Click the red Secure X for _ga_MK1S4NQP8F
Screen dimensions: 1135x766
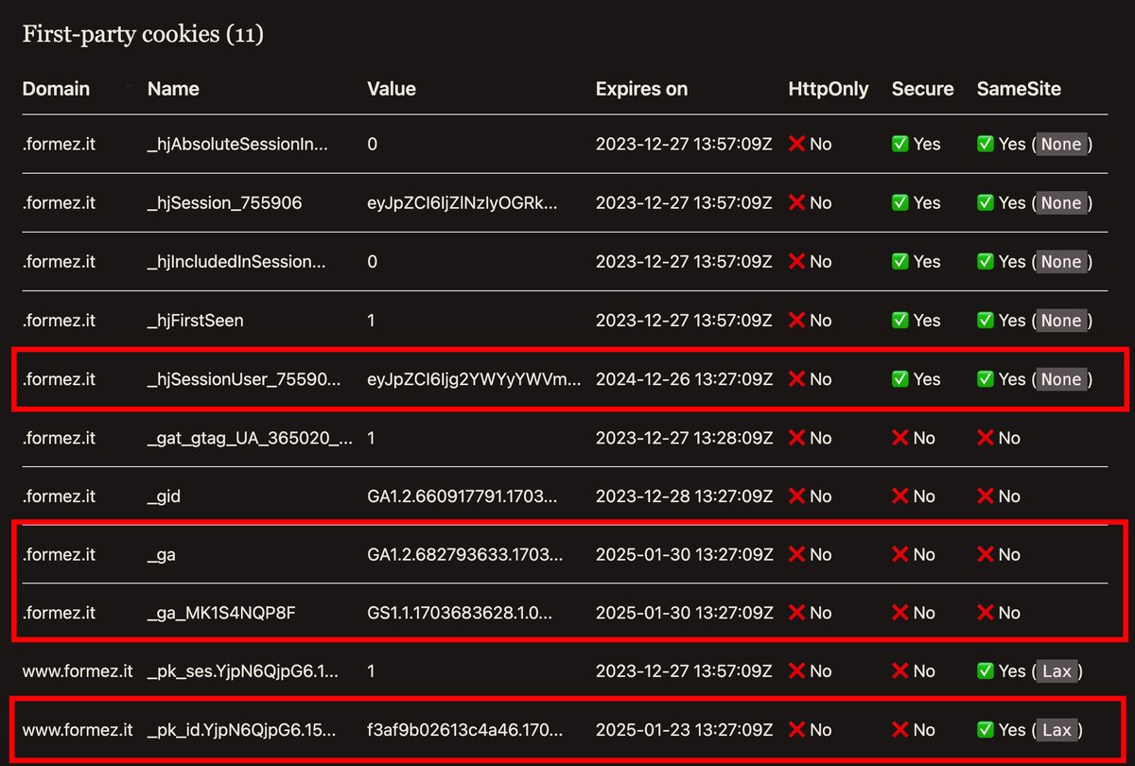900,612
